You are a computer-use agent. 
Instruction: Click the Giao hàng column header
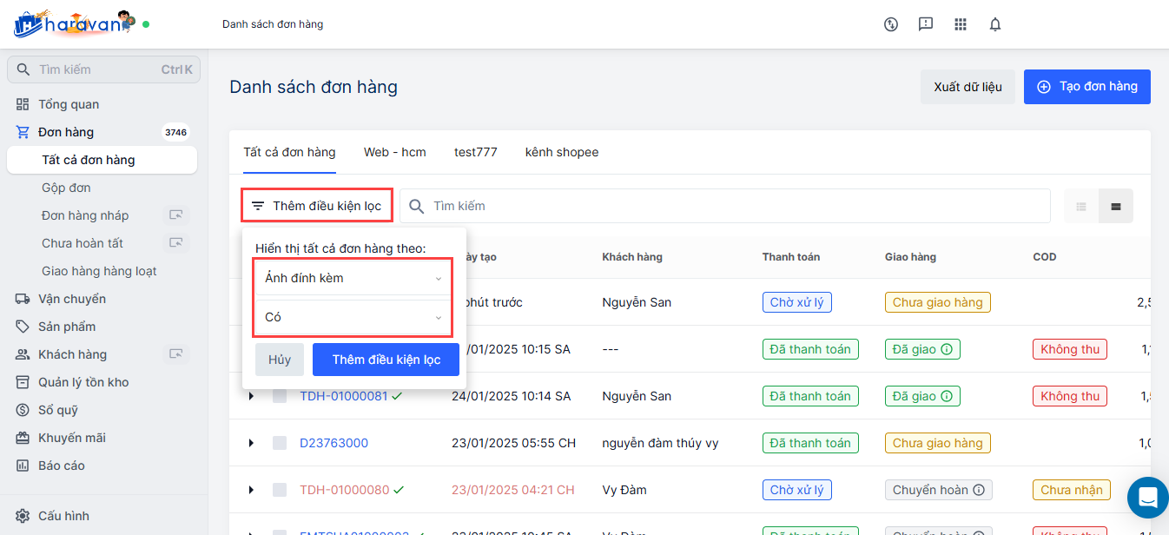click(x=910, y=257)
